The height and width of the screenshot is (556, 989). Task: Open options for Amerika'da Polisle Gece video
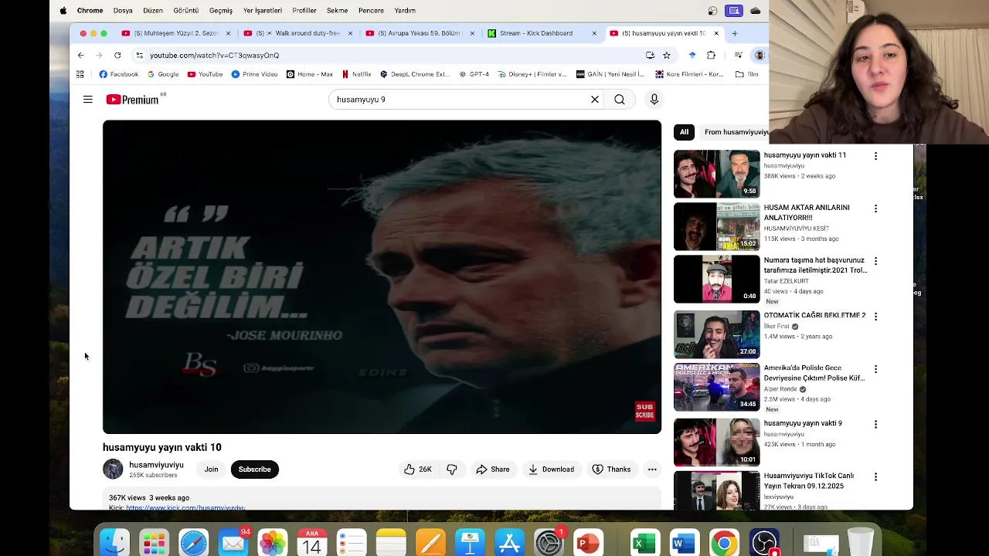pyautogui.click(x=875, y=369)
